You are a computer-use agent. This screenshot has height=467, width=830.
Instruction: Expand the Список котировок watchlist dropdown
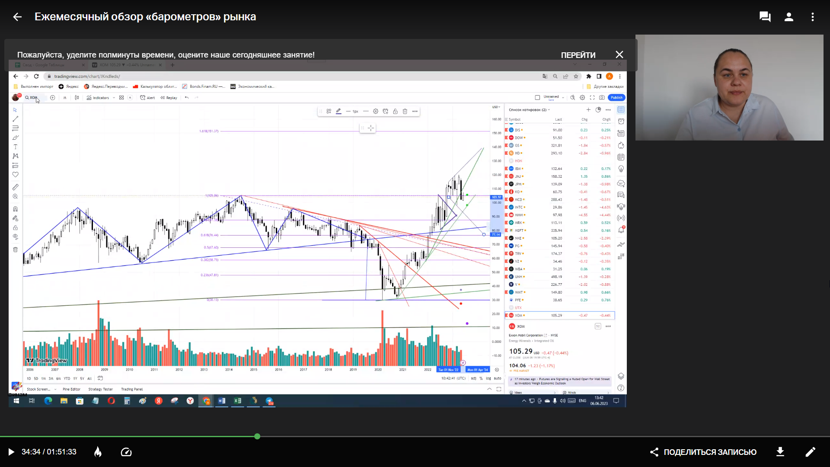coord(530,110)
